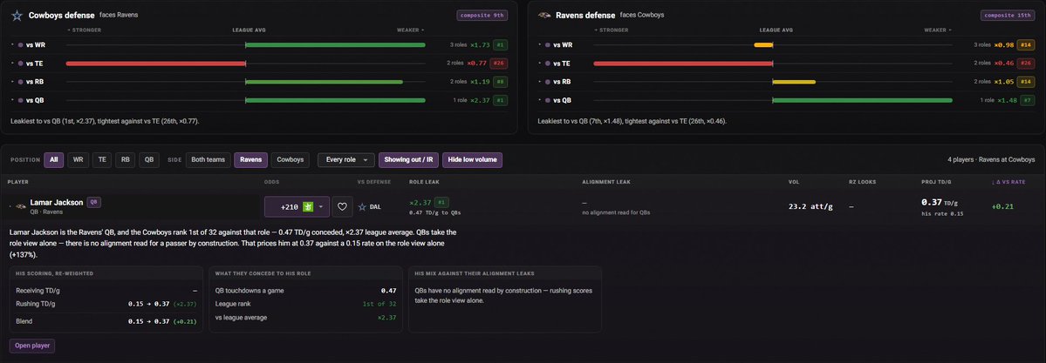1046x363 pixels.
Task: Sort by Δ VS RATE column header
Action: tap(1008, 182)
